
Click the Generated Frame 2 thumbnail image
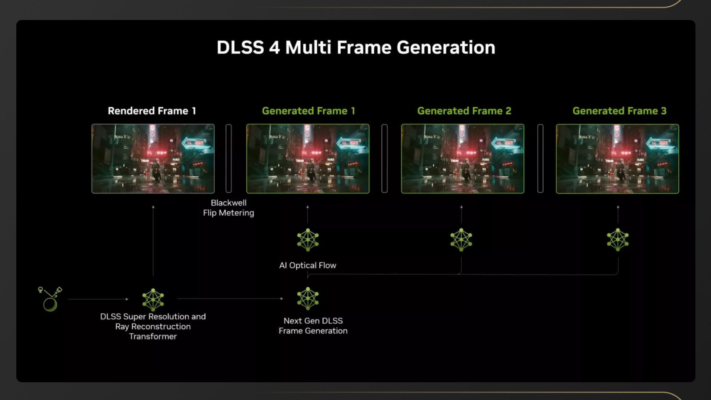click(x=463, y=159)
